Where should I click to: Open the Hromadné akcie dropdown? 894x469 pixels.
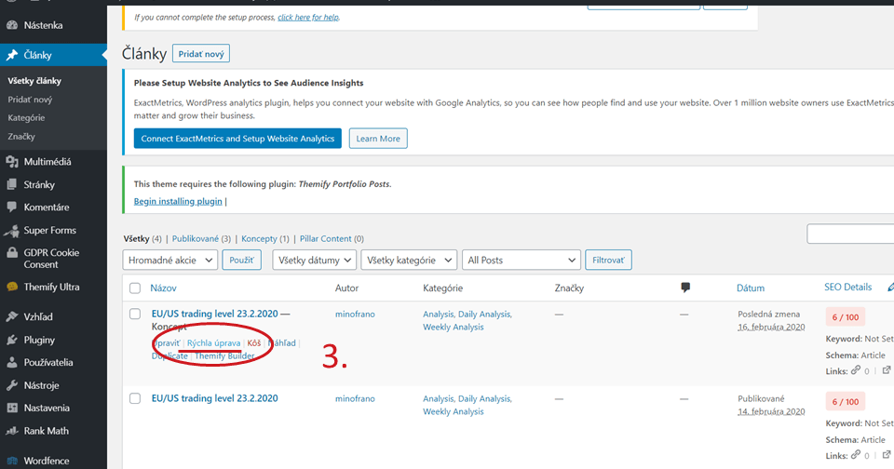click(x=170, y=261)
